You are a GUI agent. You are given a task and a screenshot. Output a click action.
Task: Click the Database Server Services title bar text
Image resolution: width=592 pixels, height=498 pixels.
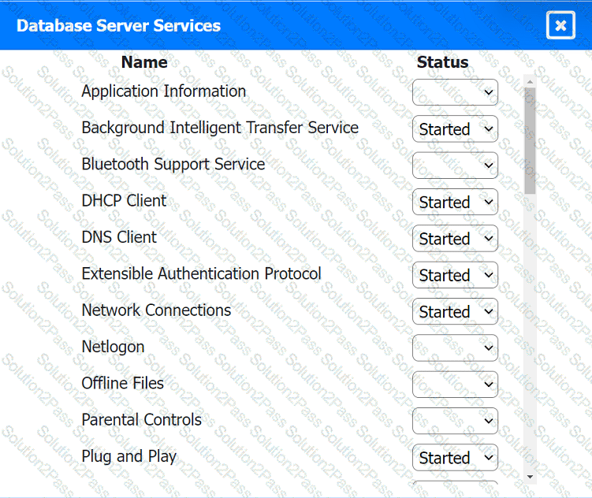118,25
